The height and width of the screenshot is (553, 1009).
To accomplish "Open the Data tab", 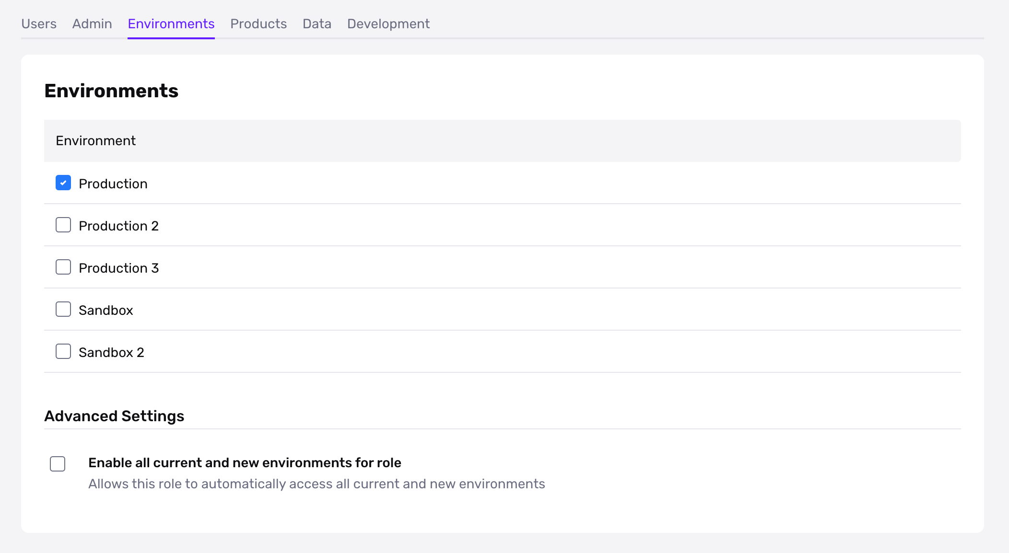I will (x=317, y=24).
